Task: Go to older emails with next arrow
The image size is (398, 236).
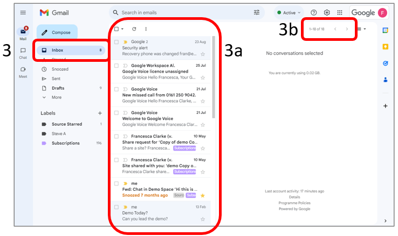Action: pos(347,29)
